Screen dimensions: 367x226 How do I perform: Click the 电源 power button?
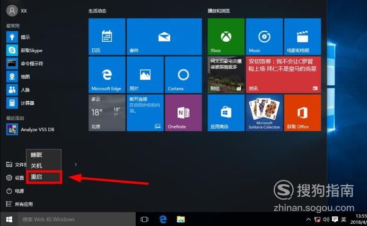(x=15, y=191)
